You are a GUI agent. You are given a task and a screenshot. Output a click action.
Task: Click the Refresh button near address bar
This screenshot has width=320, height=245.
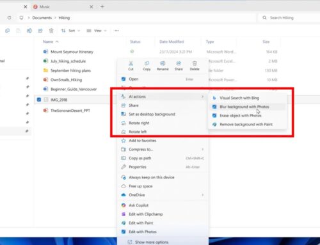[x=9, y=18]
